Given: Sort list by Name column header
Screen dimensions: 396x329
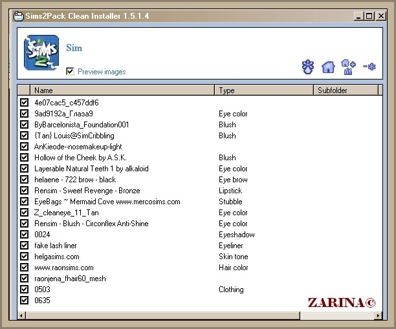Looking at the screenshot, I should (x=122, y=90).
